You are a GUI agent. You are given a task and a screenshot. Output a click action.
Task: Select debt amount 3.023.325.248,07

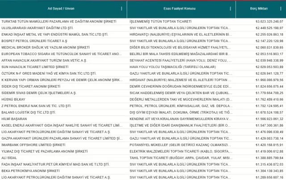[x=269, y=21]
